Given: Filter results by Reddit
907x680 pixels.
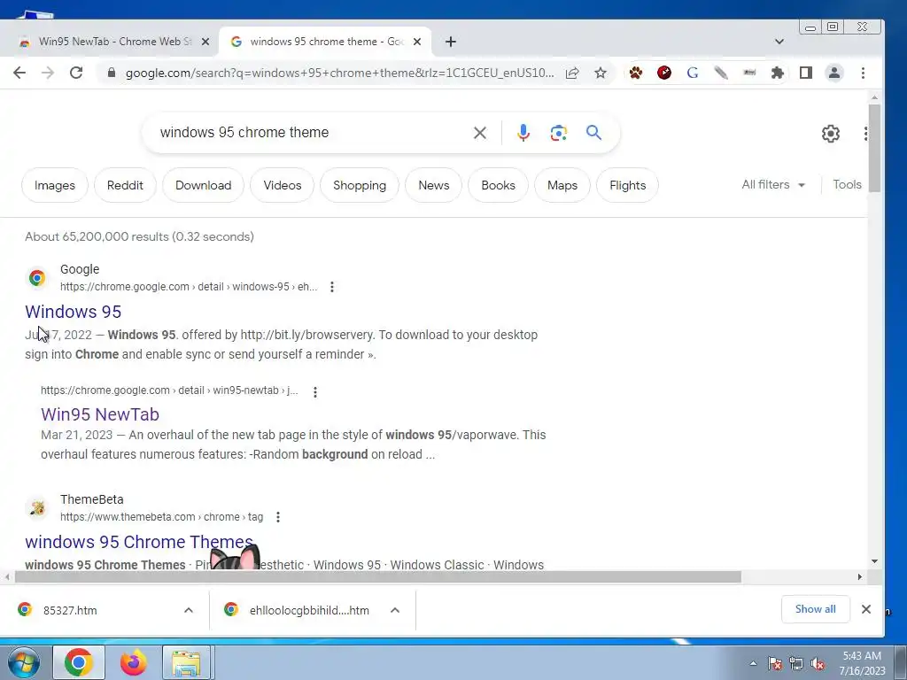Looking at the screenshot, I should (125, 185).
